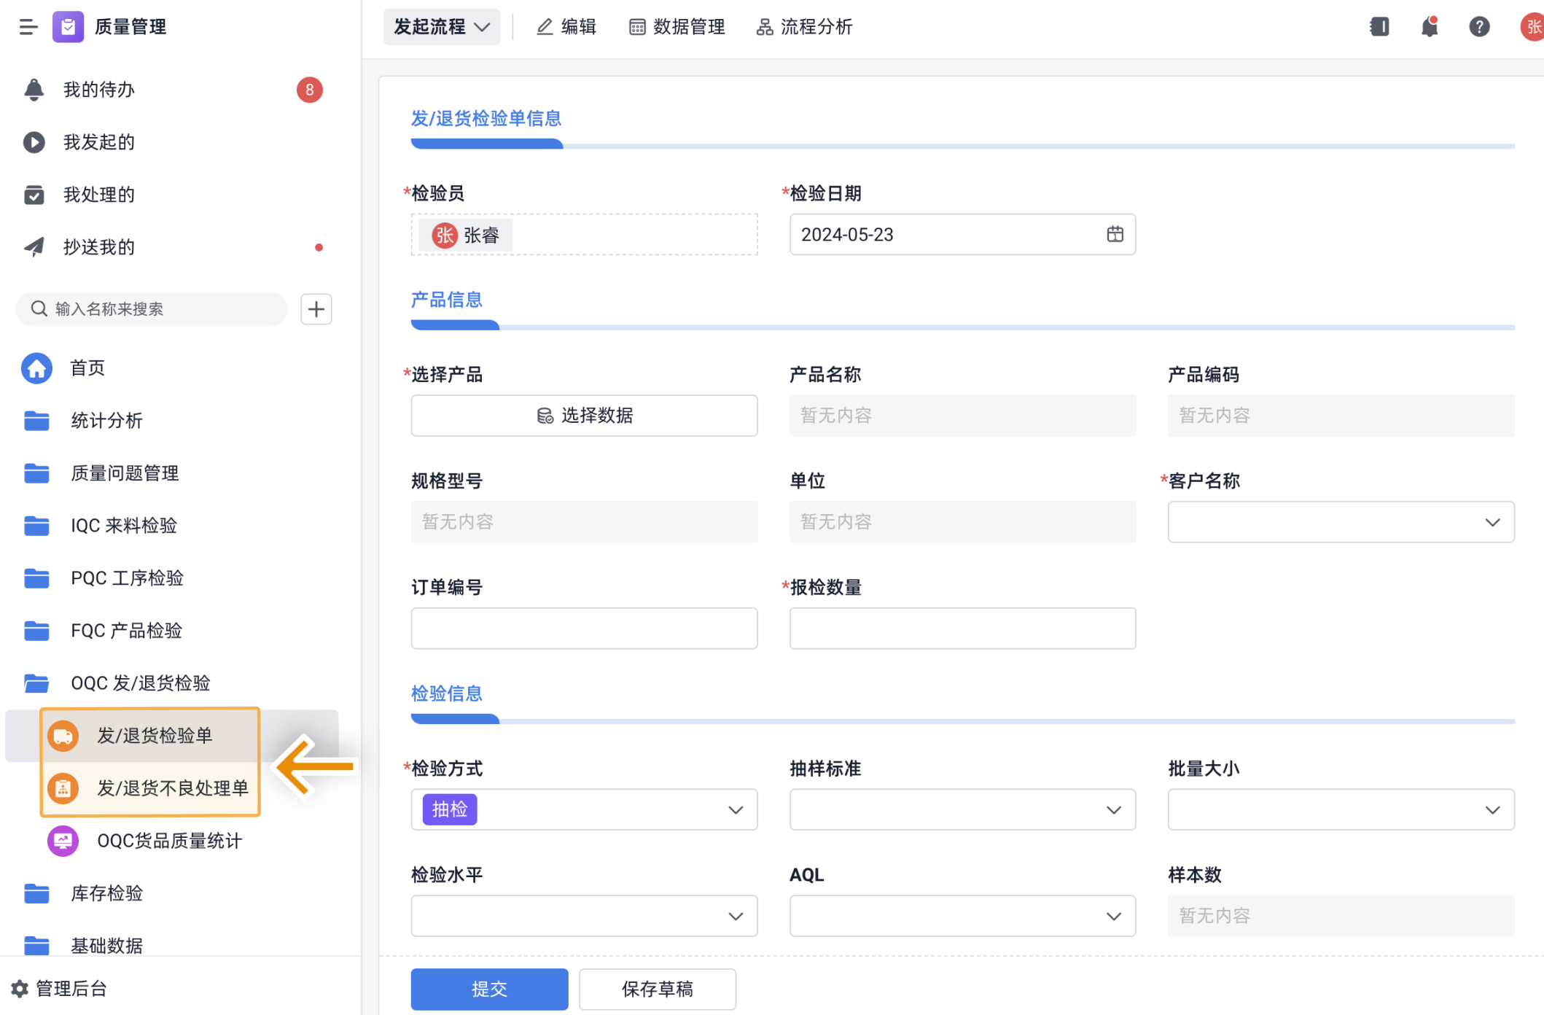Click the help question mark icon

tap(1478, 27)
